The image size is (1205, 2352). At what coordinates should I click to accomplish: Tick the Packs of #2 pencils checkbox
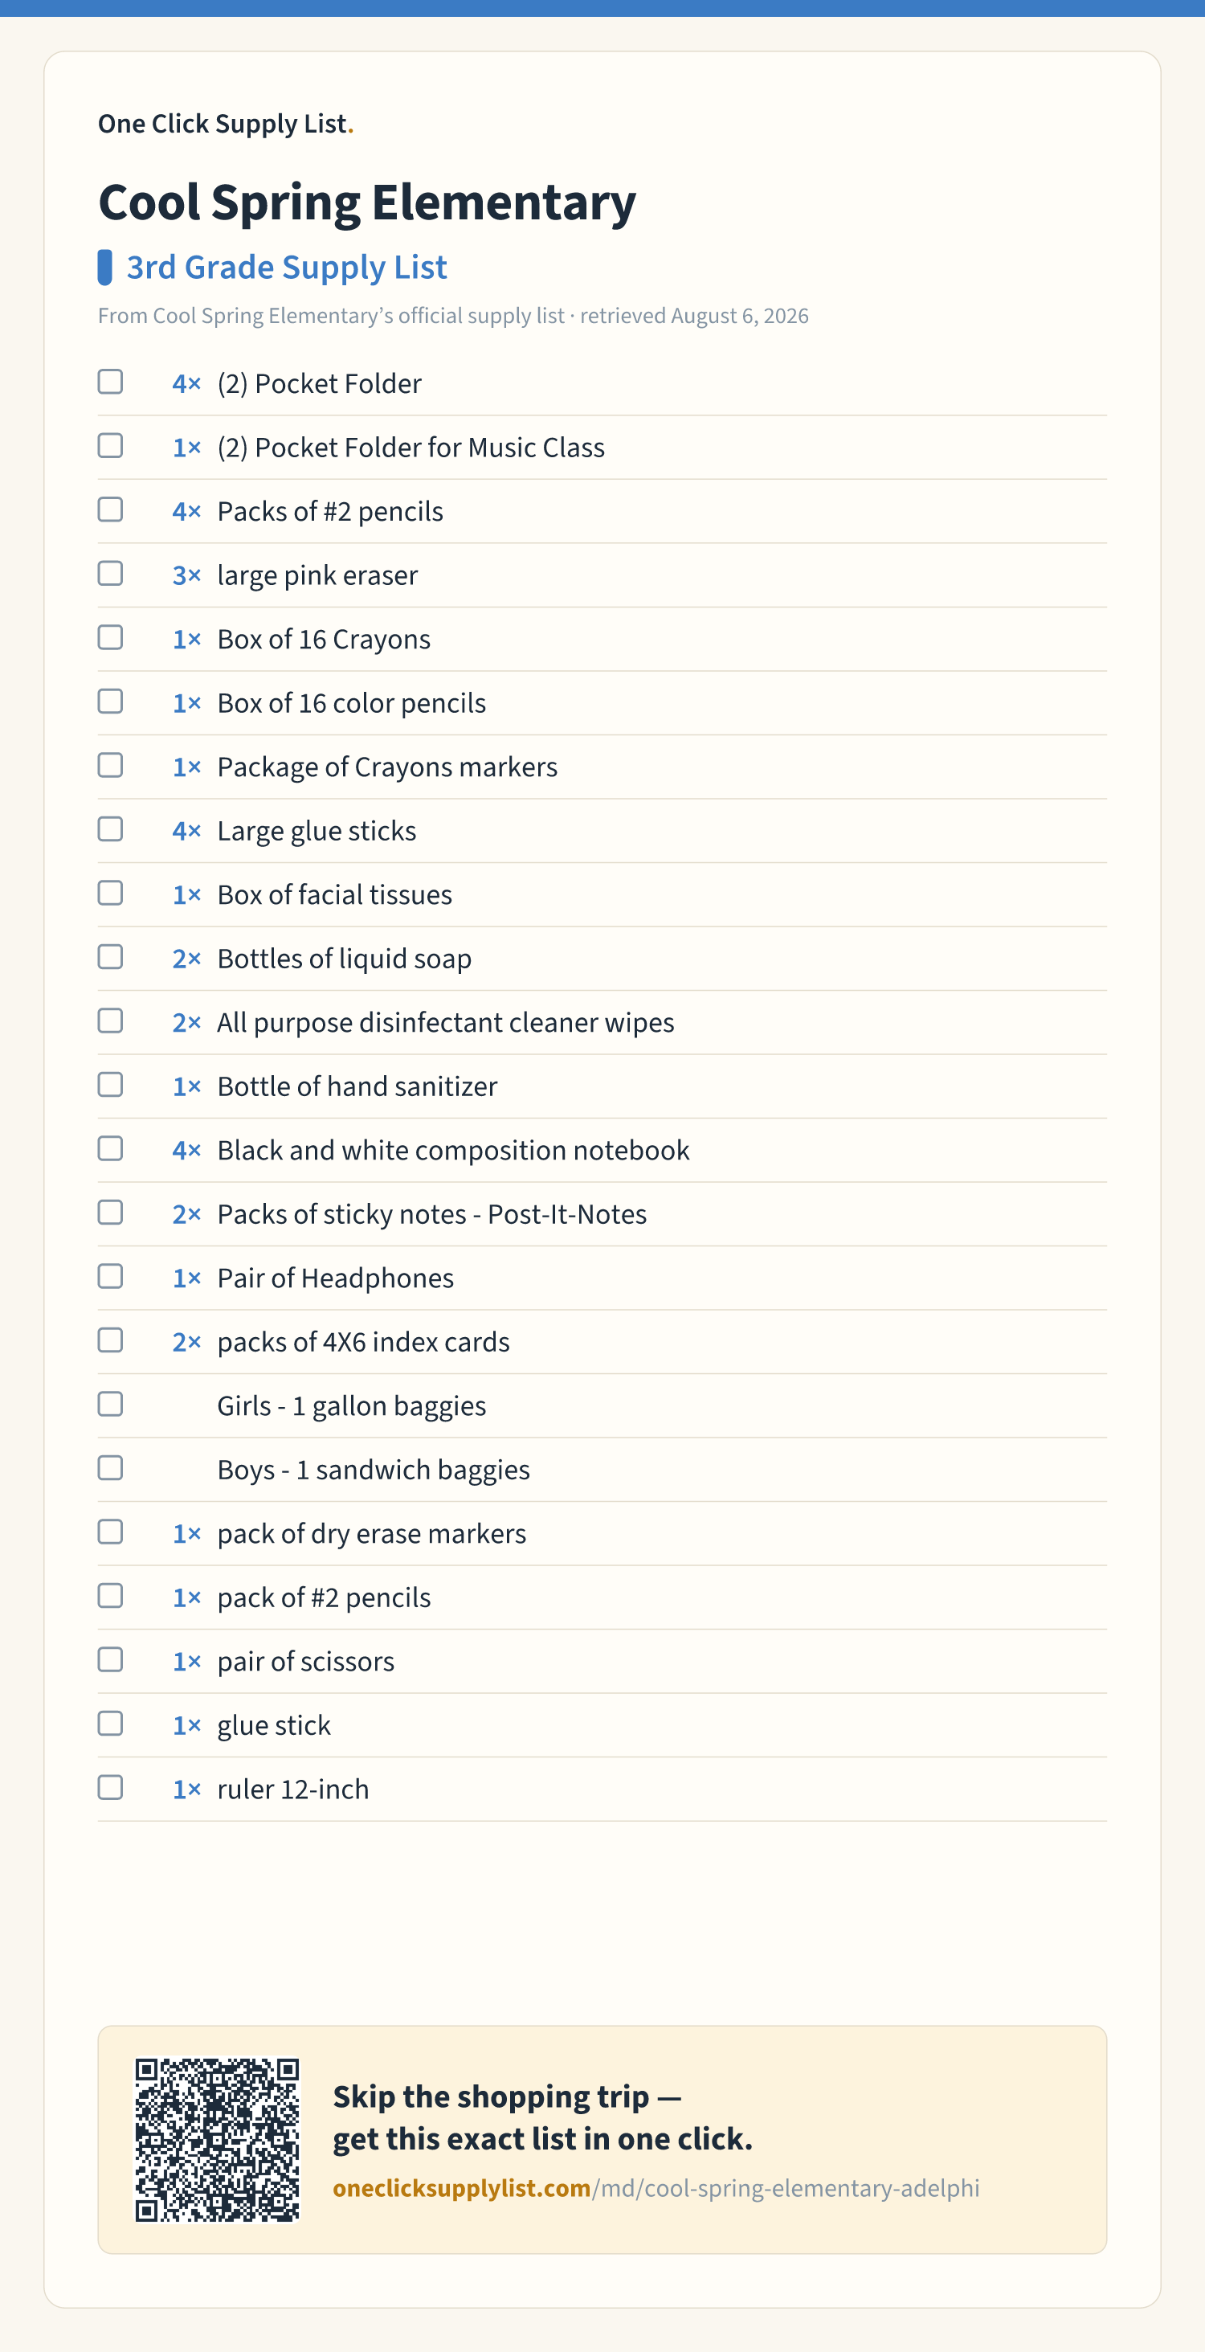tap(111, 509)
